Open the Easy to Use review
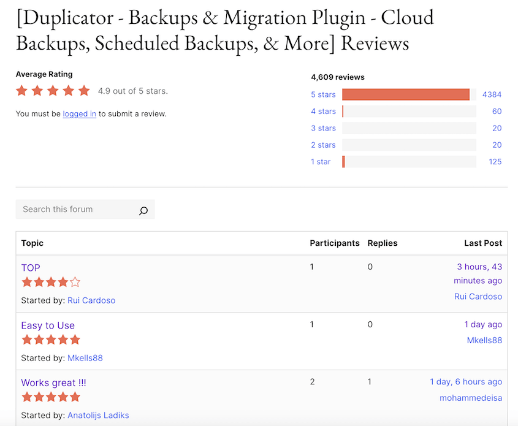This screenshot has width=518, height=426. tap(48, 325)
